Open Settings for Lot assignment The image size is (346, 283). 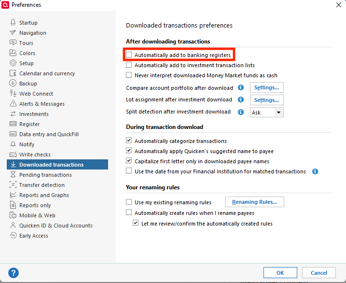click(266, 100)
